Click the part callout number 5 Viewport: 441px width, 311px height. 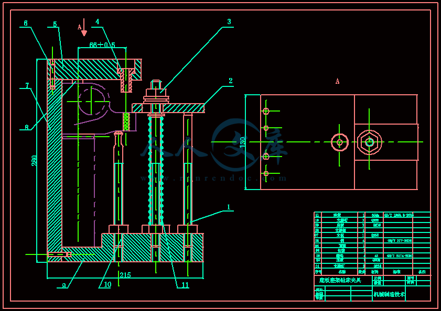tap(55, 24)
